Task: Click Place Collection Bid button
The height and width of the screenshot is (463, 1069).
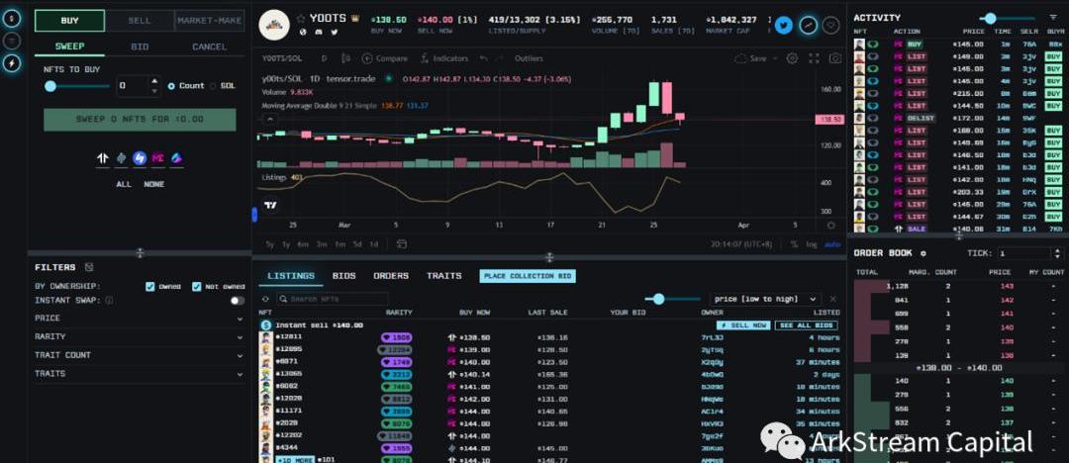Action: click(x=527, y=276)
